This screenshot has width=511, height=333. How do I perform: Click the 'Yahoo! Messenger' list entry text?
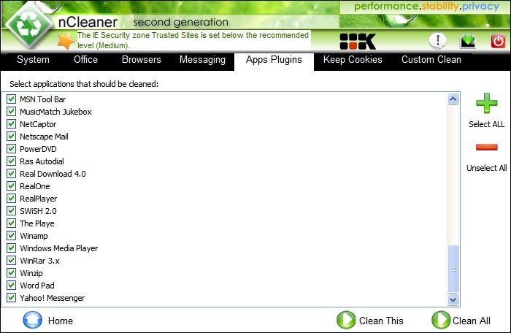tap(52, 298)
